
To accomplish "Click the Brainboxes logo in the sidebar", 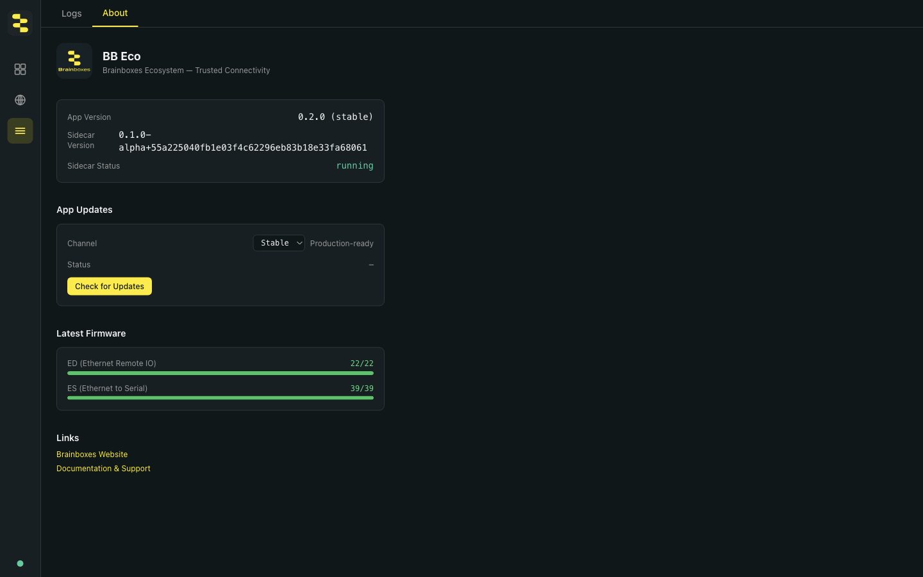I will point(20,23).
